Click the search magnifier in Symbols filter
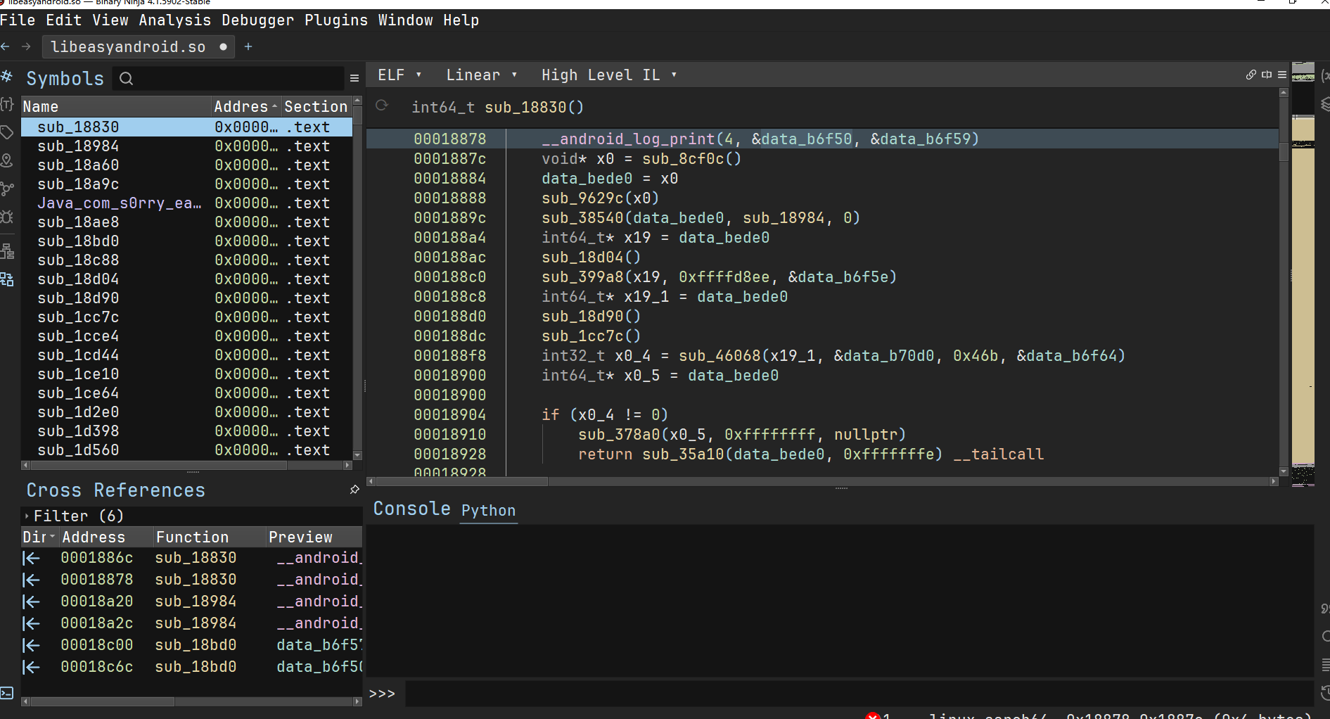The width and height of the screenshot is (1330, 719). pos(127,79)
